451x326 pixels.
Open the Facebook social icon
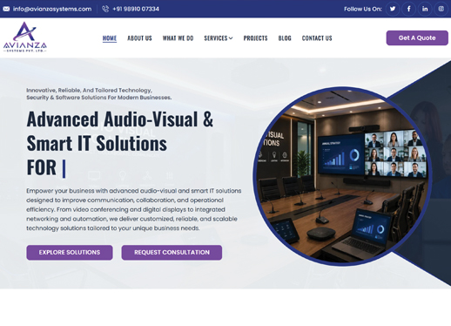pyautogui.click(x=408, y=9)
